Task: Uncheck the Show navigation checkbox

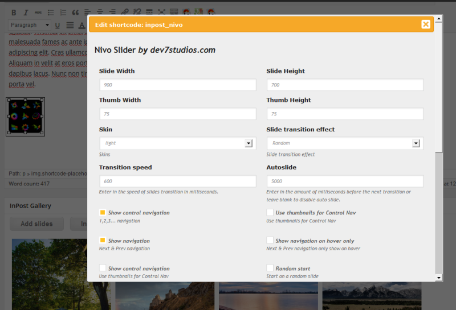Action: [103, 241]
